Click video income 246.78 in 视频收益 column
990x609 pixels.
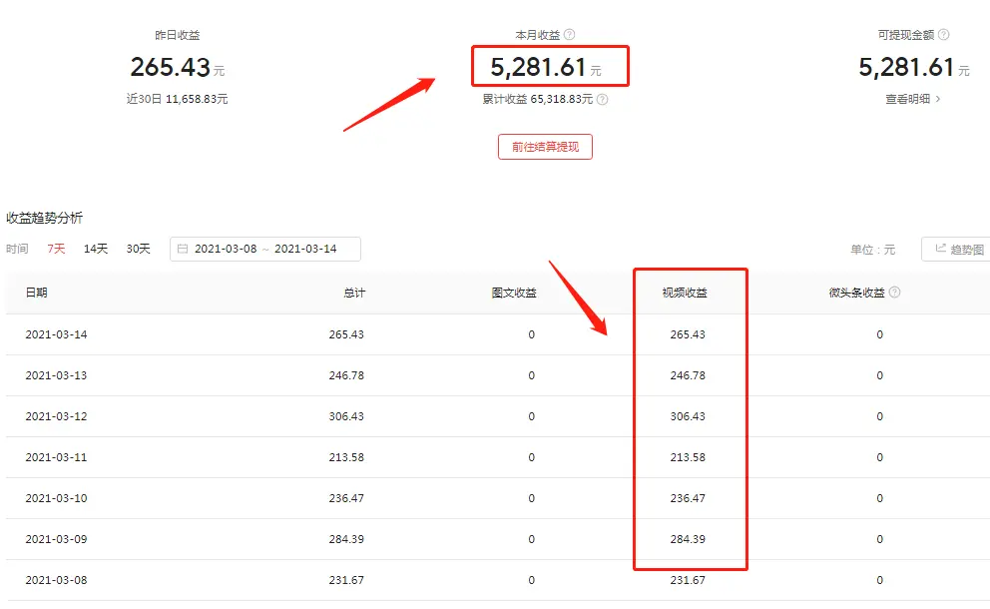688,376
